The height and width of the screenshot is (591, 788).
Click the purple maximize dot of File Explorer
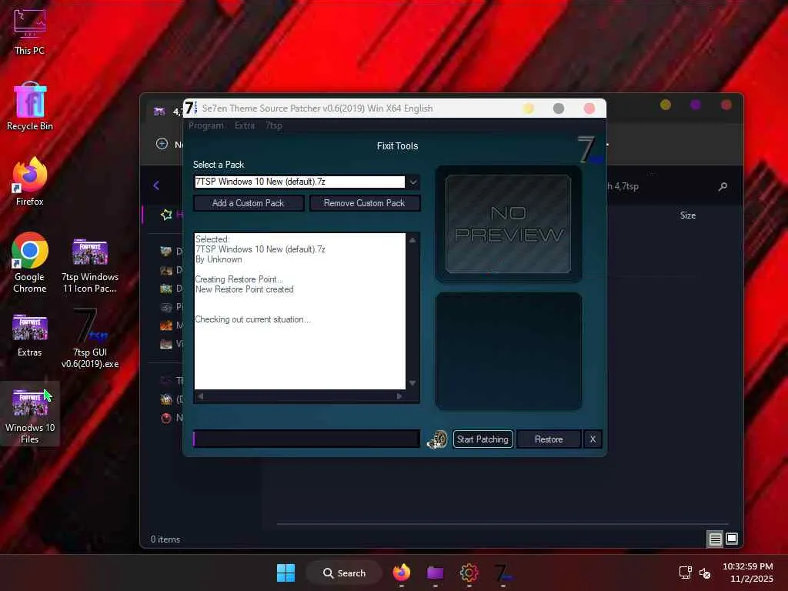[696, 105]
